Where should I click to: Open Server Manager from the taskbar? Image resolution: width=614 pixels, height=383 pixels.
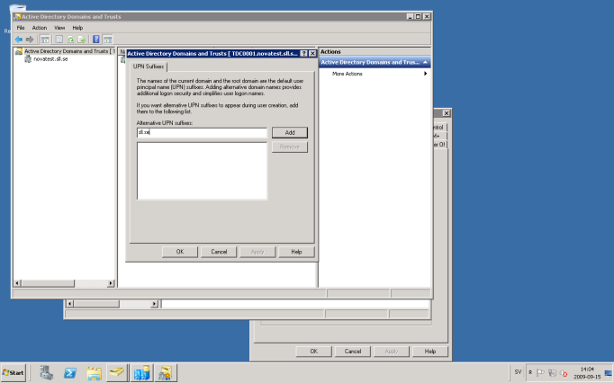(46, 372)
